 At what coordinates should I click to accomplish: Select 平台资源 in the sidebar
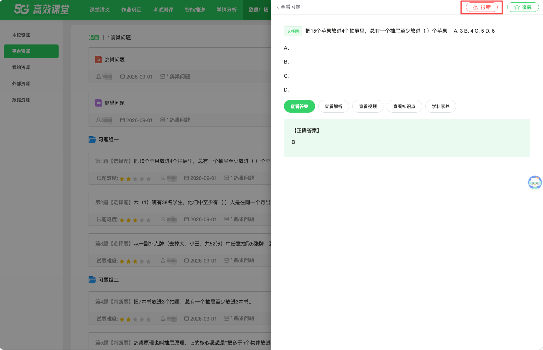pos(31,51)
